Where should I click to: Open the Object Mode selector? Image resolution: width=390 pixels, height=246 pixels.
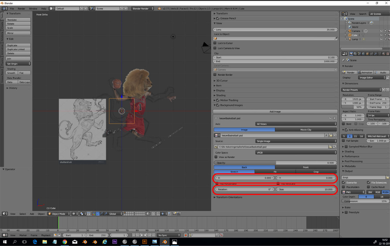pyautogui.click(x=59, y=214)
